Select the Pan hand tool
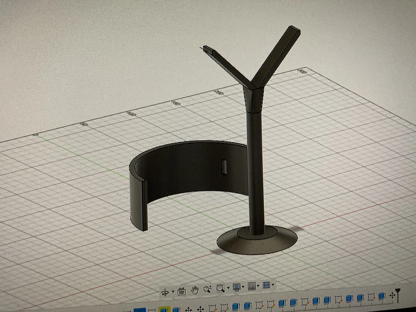Viewport: 416px width, 312px height. pos(195,290)
